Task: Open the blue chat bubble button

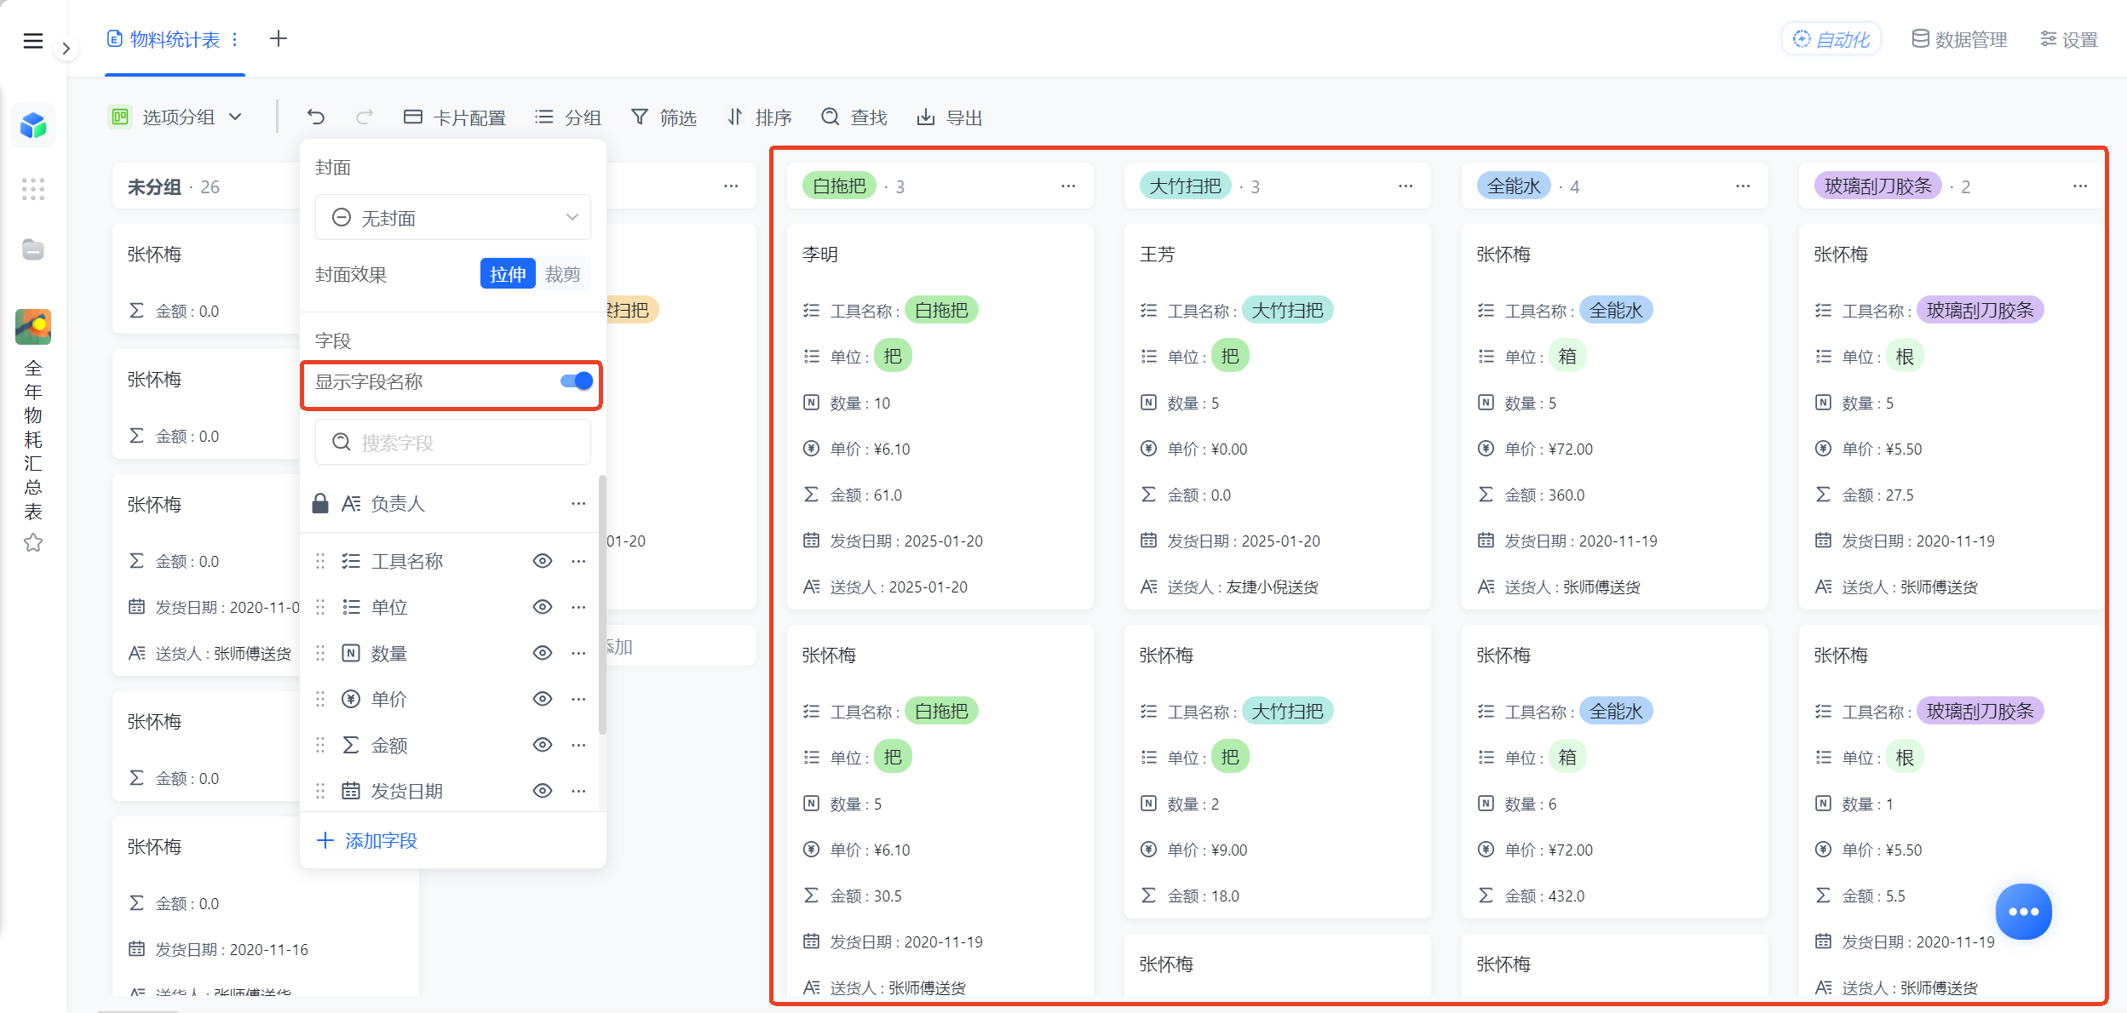Action: tap(2023, 912)
